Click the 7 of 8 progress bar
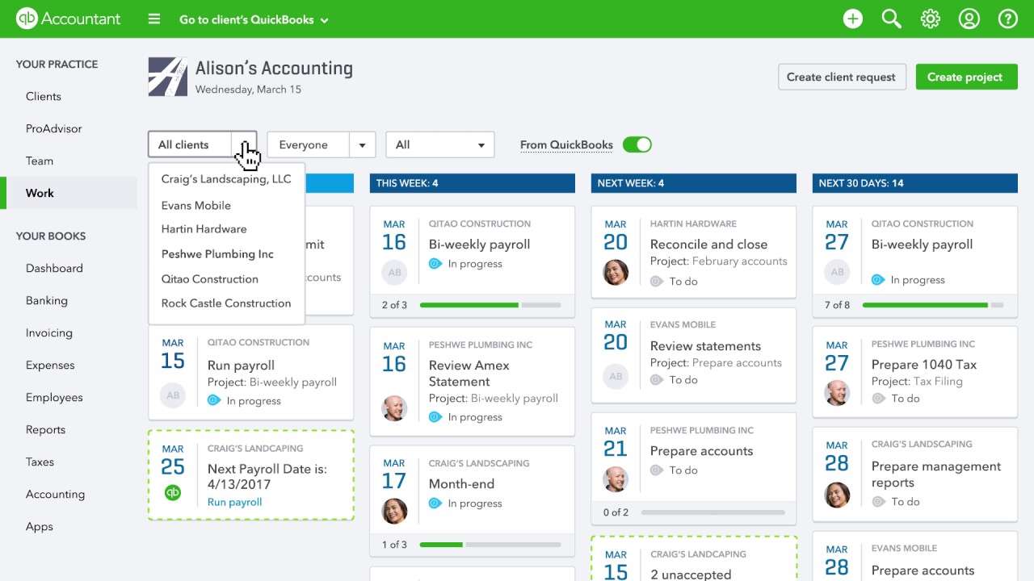Image resolution: width=1034 pixels, height=581 pixels. 933,305
